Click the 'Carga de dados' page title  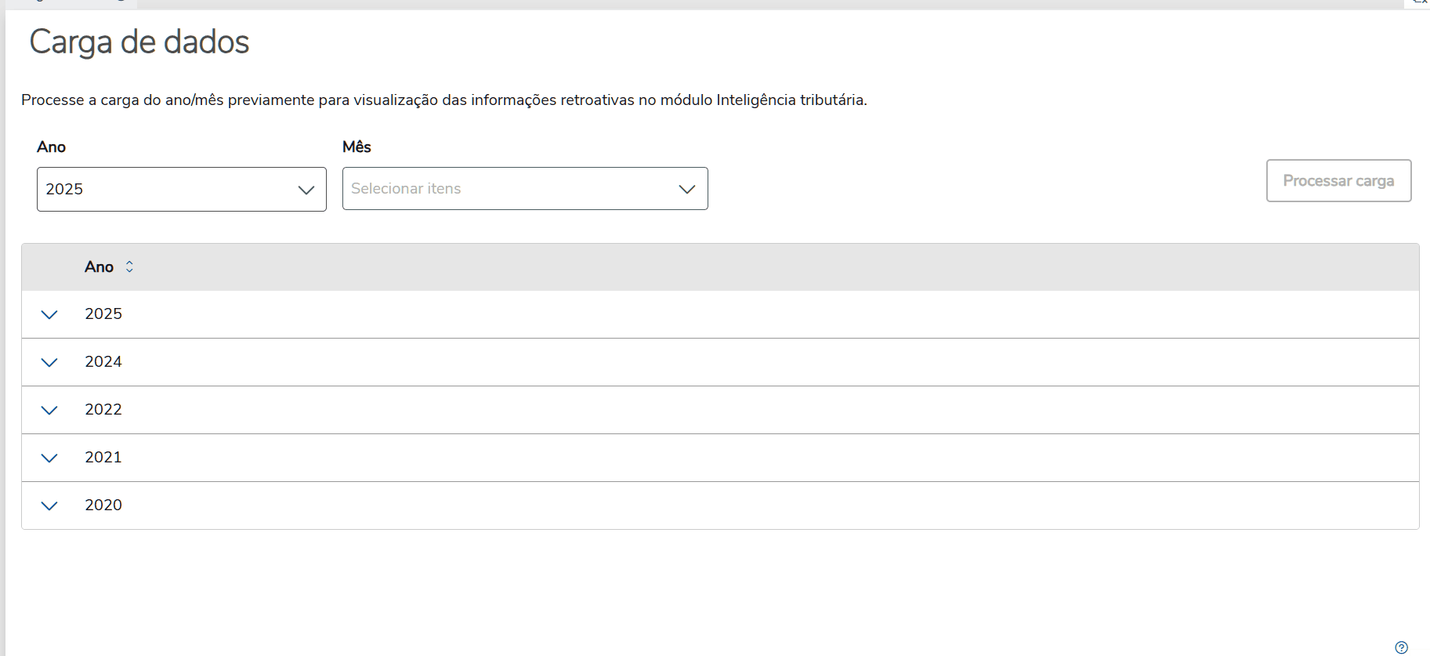pos(139,42)
